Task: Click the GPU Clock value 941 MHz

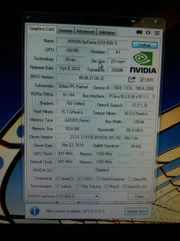Action: pyautogui.click(x=65, y=153)
